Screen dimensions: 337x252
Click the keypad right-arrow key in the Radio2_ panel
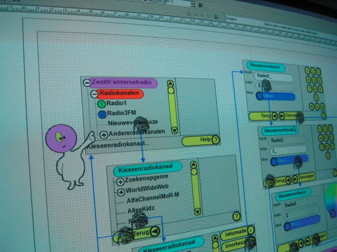click(x=322, y=107)
